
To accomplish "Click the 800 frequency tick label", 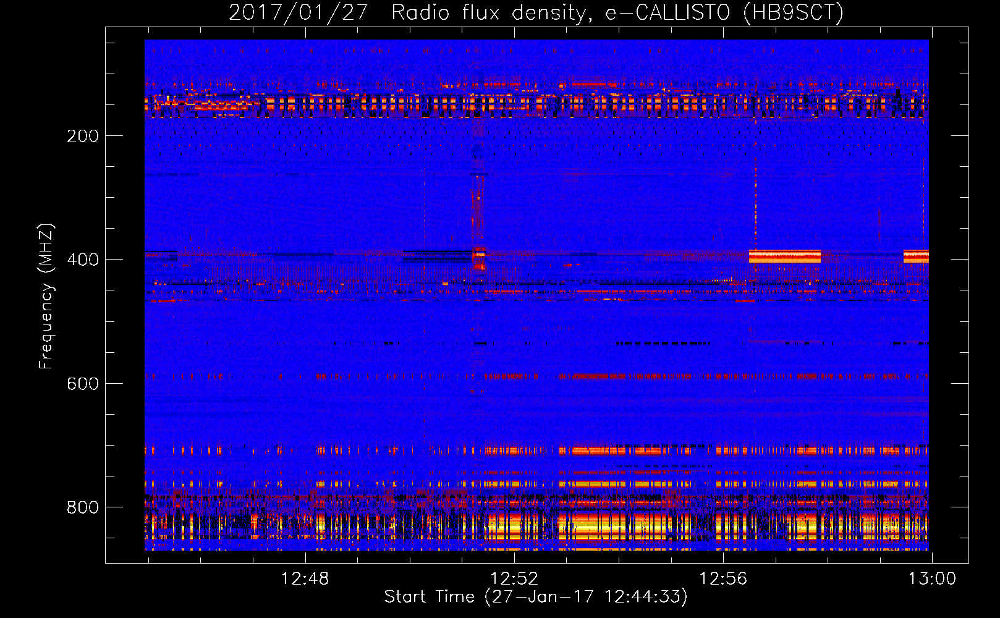I will tap(83, 507).
